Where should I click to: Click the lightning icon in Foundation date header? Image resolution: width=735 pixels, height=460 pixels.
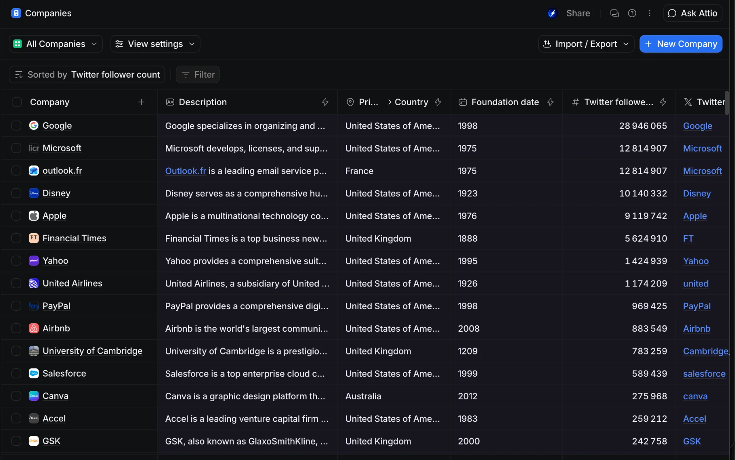[x=551, y=102]
